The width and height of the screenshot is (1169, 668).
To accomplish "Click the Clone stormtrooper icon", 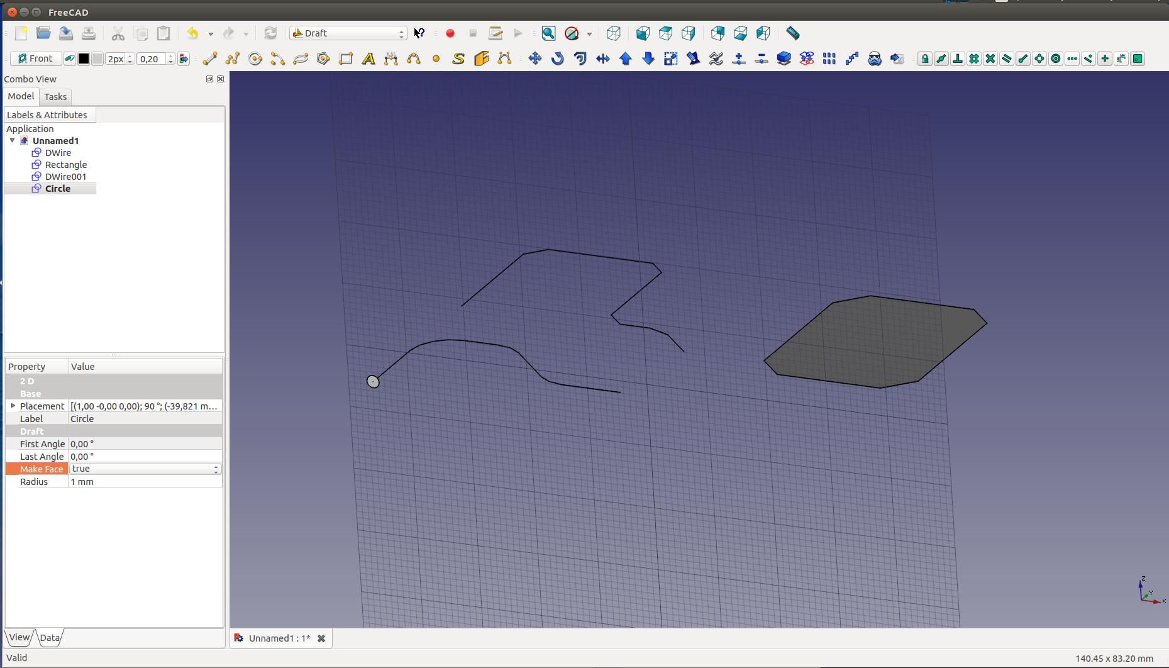I will [874, 58].
